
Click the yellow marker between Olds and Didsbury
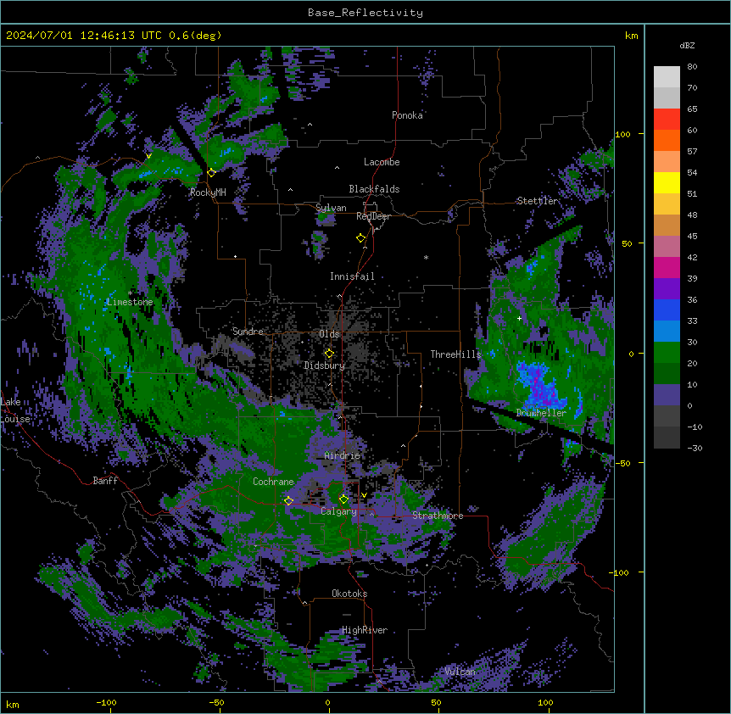tap(329, 353)
